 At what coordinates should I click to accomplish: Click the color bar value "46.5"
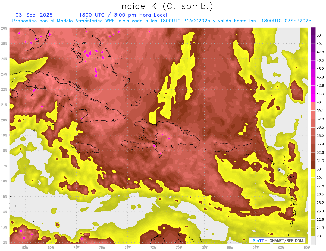[x=320, y=61]
